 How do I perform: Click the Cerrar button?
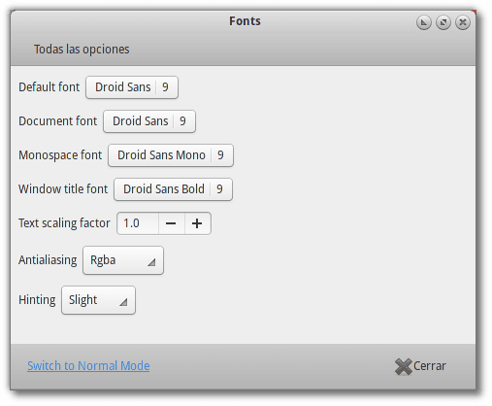pos(420,366)
